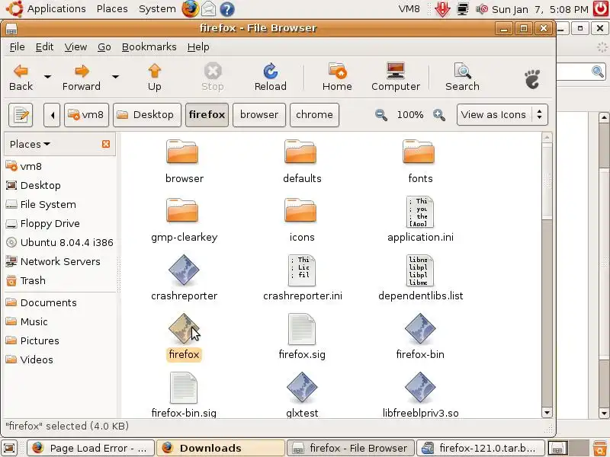Viewport: 610px width, 457px height.
Task: Click file pane scrollbar down arrow
Action: point(547,413)
